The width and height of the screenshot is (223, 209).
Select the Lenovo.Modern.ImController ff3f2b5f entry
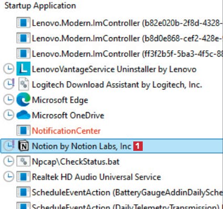[128, 53]
